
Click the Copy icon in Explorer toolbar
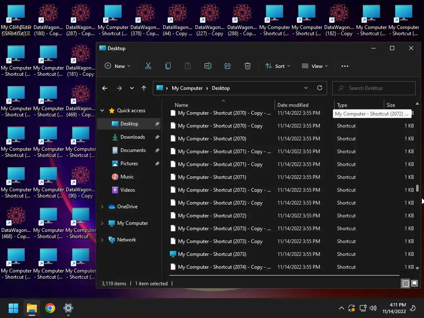pyautogui.click(x=168, y=66)
